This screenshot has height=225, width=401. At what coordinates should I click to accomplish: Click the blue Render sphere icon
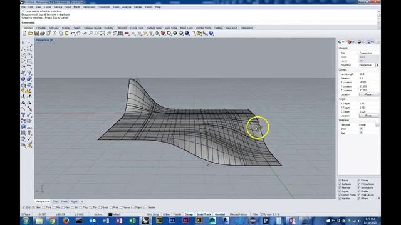(x=187, y=33)
